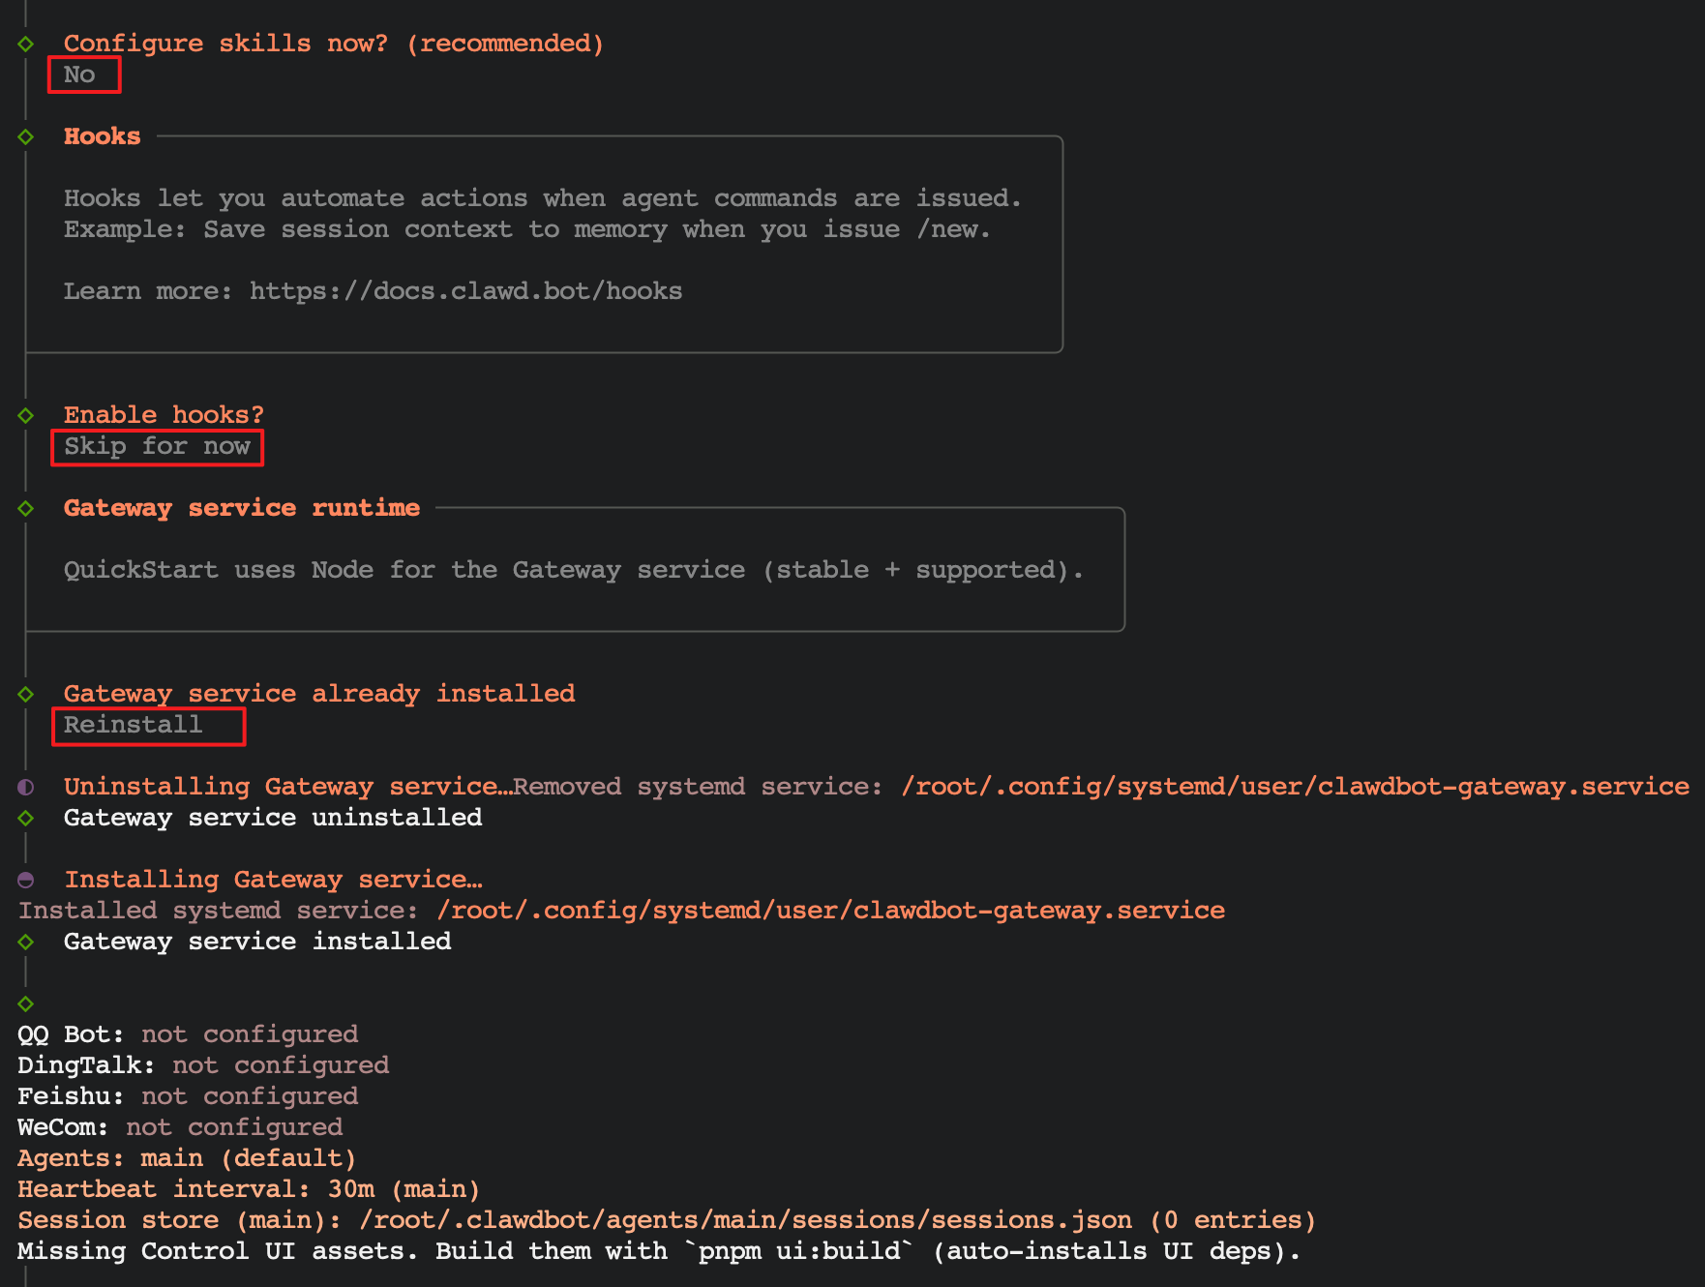The width and height of the screenshot is (1705, 1287).
Task: Click the green diamond beside 'Configure skills now?'
Action: tap(26, 44)
